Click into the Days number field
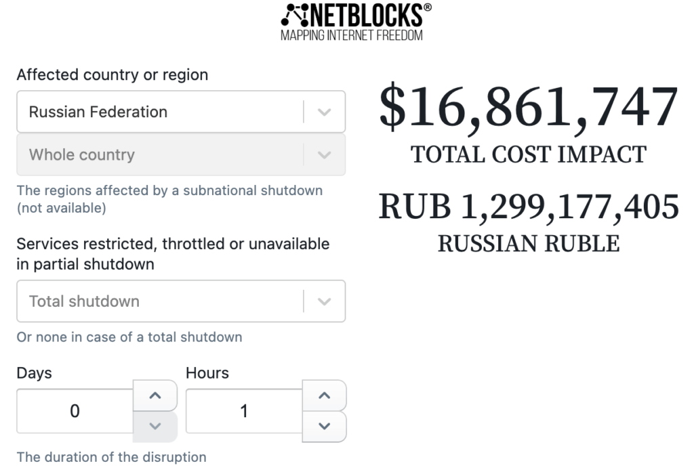694x468 pixels. tap(75, 411)
